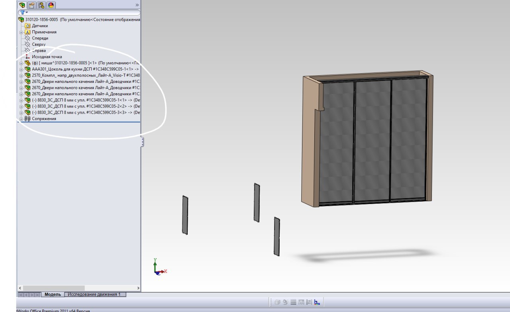
Task: Expand the 8830_ЗС_ДСП -3<3> component
Action: [21, 112]
